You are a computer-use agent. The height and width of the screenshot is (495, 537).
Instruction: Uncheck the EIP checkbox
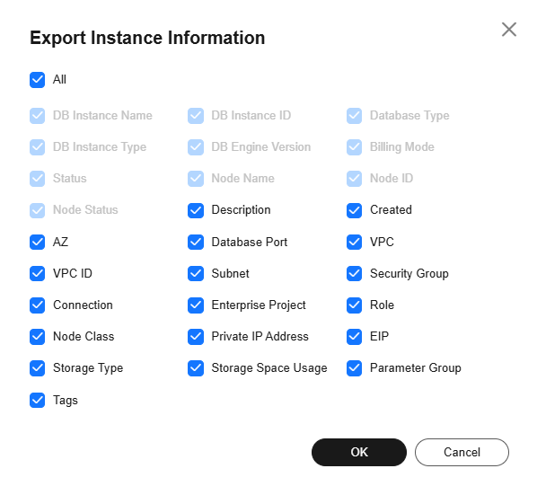pos(354,337)
